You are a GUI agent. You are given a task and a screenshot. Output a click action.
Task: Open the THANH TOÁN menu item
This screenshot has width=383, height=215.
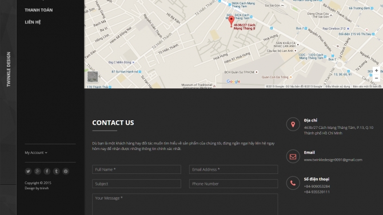tap(39, 10)
